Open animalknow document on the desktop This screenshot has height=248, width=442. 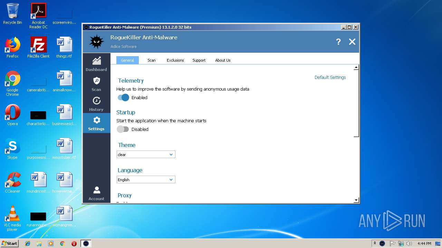pos(64,81)
